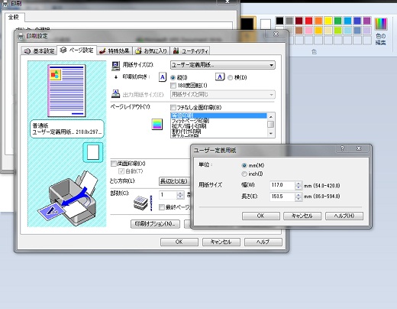Pick the green swatch in Paint palette

(337, 21)
